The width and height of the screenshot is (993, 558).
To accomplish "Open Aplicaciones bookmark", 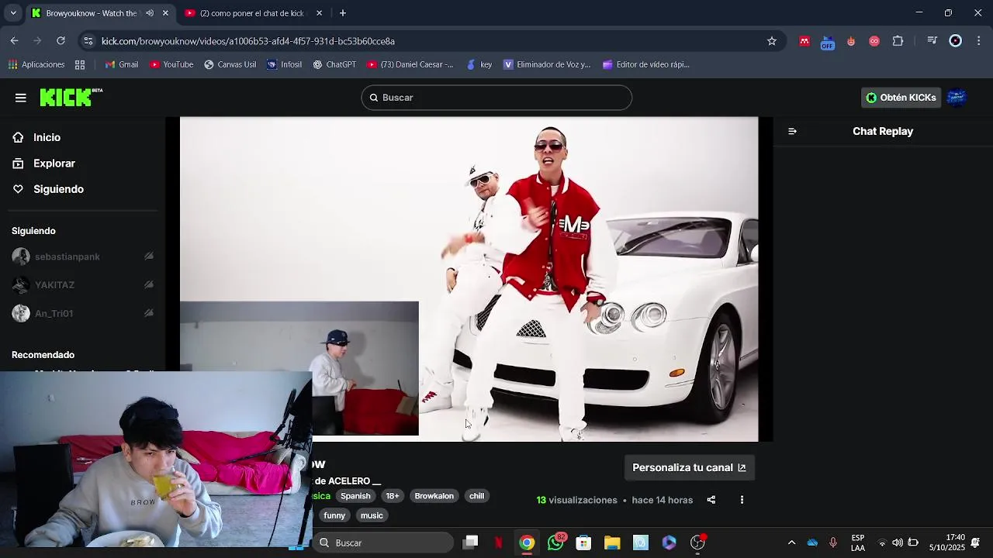I will coord(36,64).
